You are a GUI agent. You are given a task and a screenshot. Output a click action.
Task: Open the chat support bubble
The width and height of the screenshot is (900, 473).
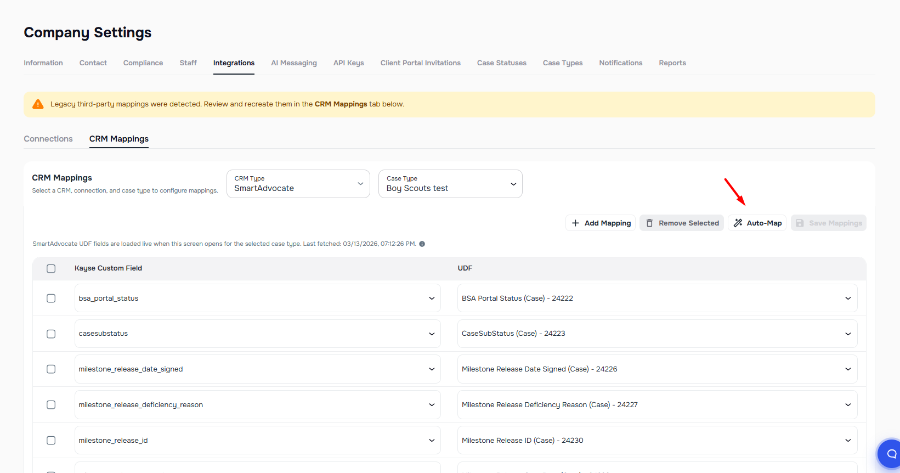coord(891,454)
